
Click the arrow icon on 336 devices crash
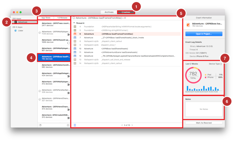[69, 93]
